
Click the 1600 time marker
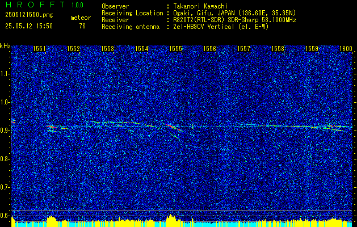coord(346,48)
